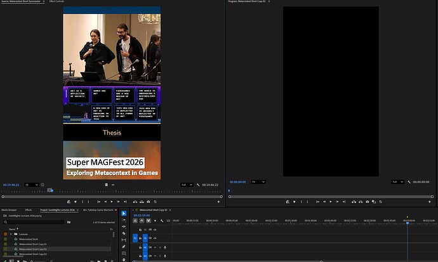Click Add Marker in Program monitor
Screen dimensions: 438x262
pyautogui.click(x=294, y=202)
